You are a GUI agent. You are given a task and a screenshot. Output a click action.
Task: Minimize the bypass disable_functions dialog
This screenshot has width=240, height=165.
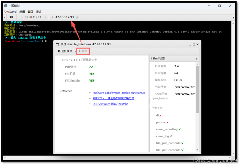click(190, 45)
